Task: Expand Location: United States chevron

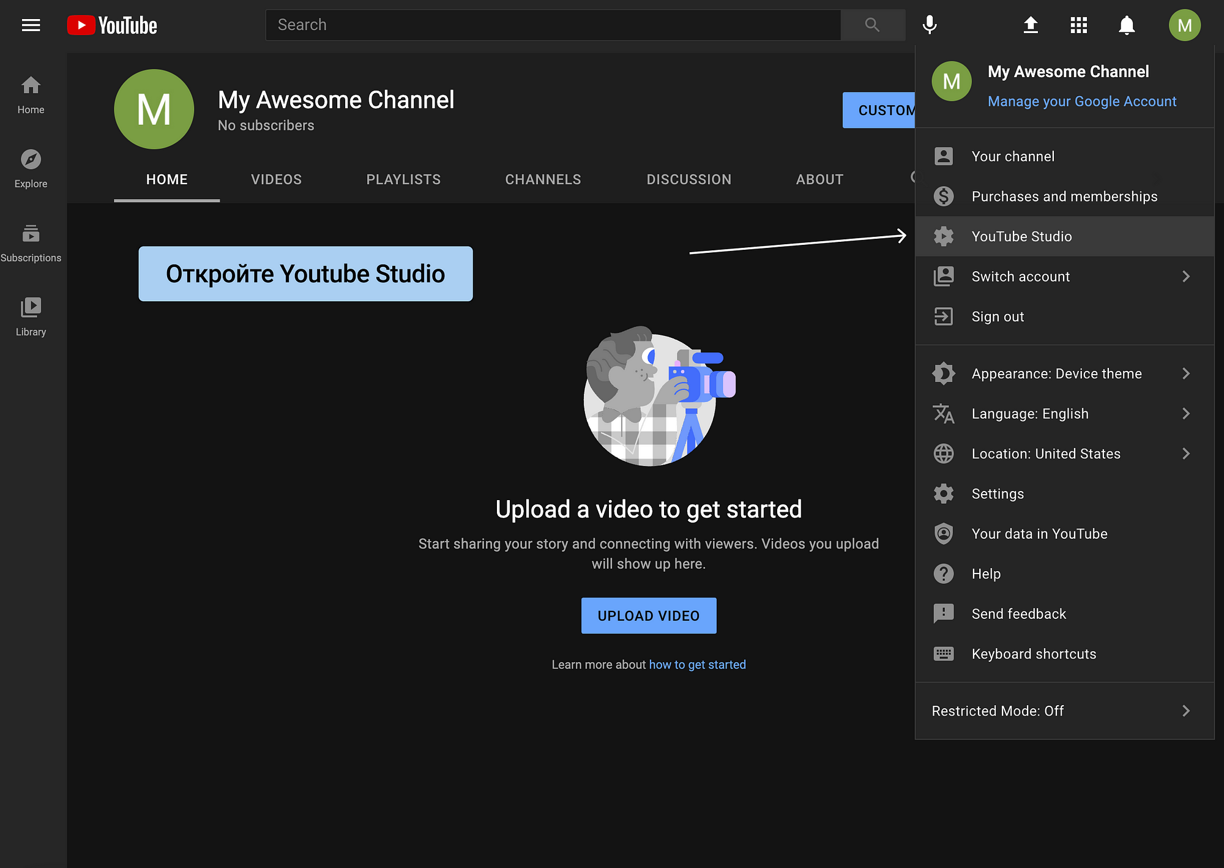Action: [1186, 454]
